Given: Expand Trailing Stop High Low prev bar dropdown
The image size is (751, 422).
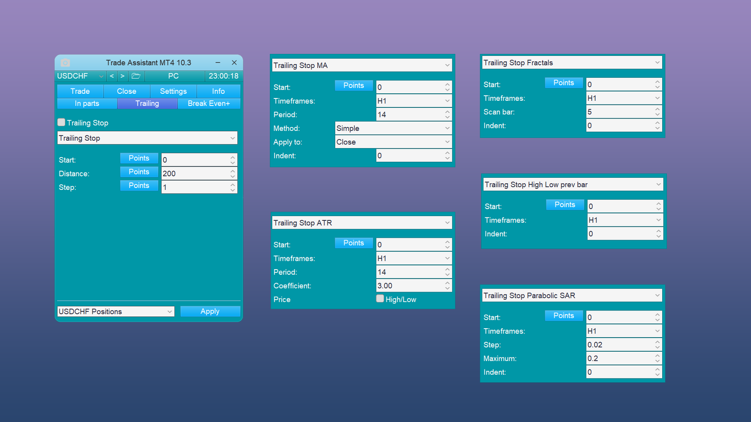Looking at the screenshot, I should click(574, 184).
